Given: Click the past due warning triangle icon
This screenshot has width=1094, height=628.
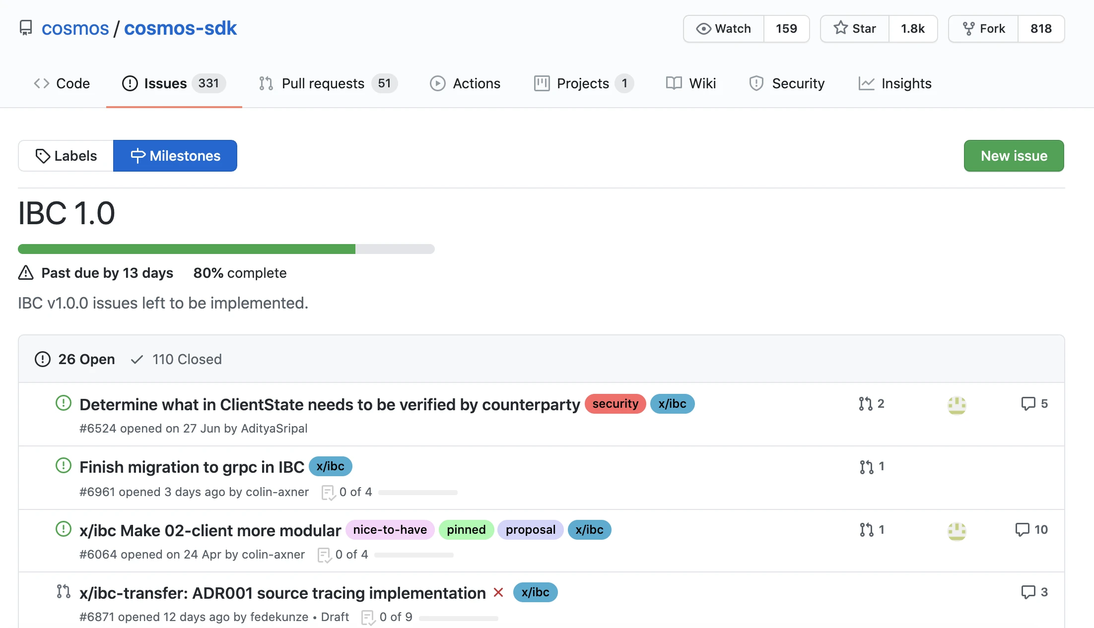Looking at the screenshot, I should [26, 273].
